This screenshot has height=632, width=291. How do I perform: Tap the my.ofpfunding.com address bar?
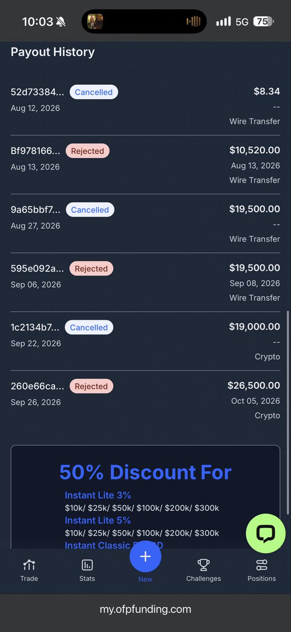(145, 609)
